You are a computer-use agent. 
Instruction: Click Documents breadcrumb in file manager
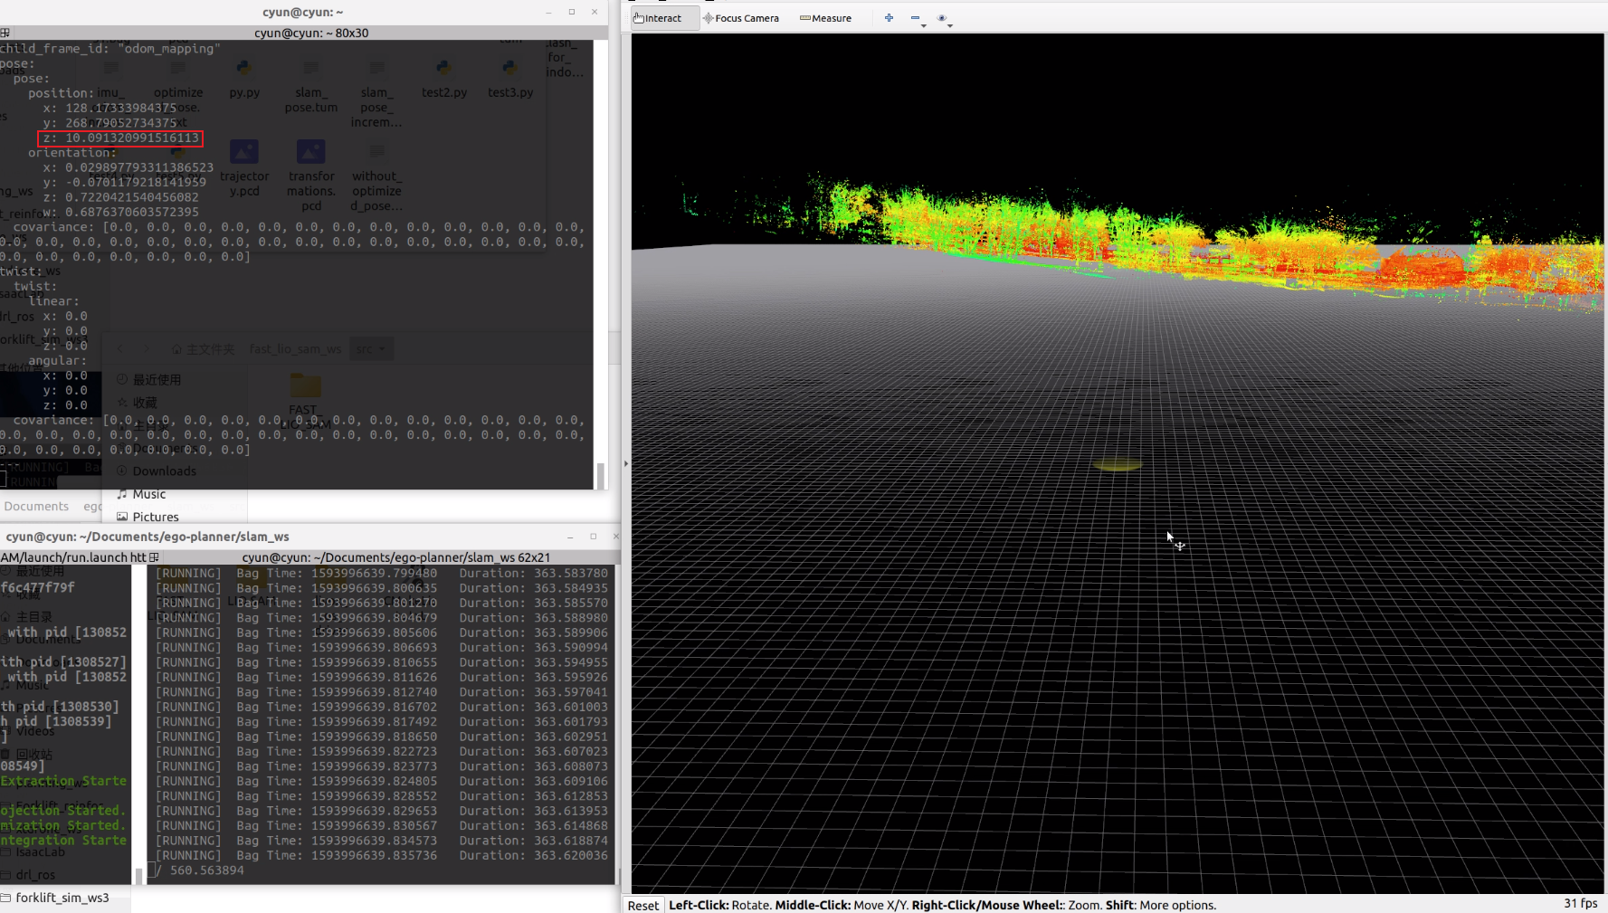(x=36, y=507)
